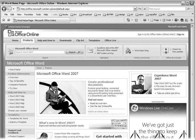Open the Home icon dropdown arrow
Screen dimensions: 195x140
coord(132,20)
